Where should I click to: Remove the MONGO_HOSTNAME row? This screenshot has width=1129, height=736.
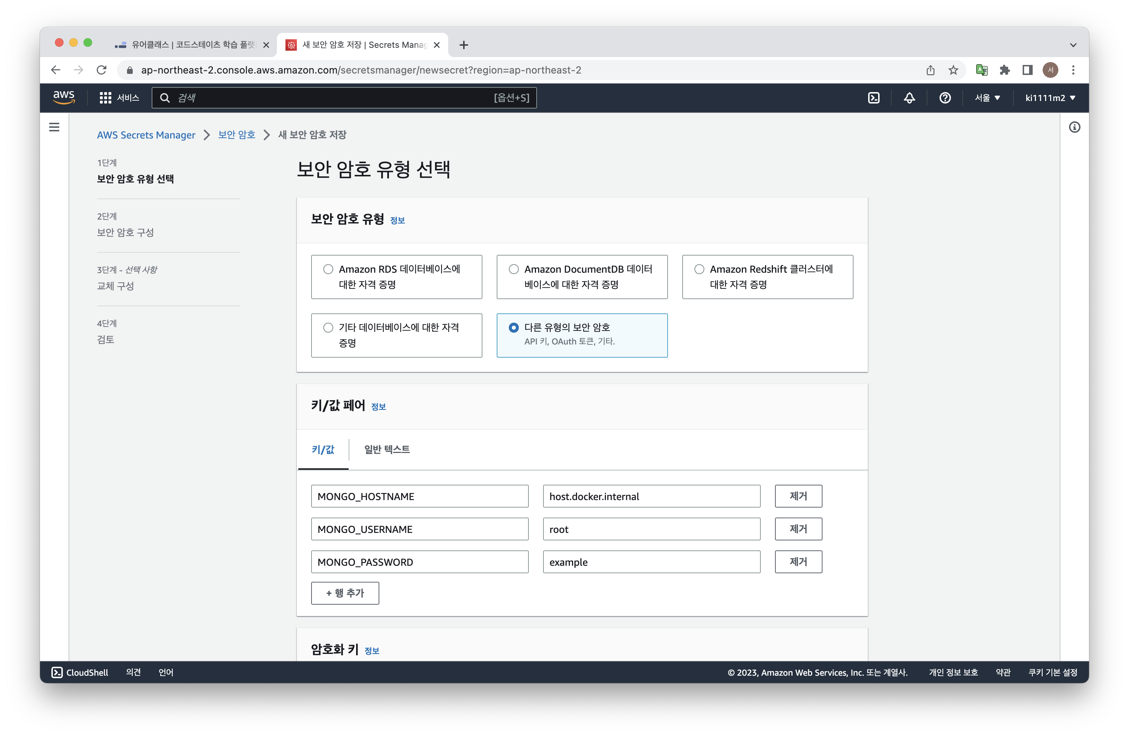[x=798, y=496]
